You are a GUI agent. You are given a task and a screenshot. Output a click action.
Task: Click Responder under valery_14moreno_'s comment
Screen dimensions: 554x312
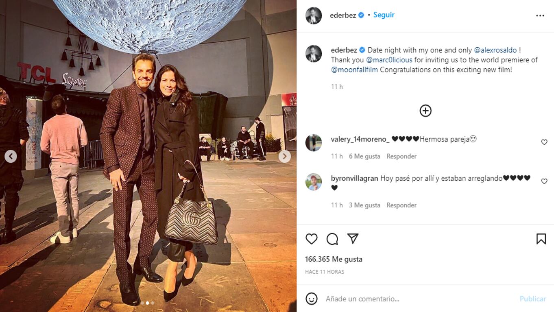[x=401, y=156]
